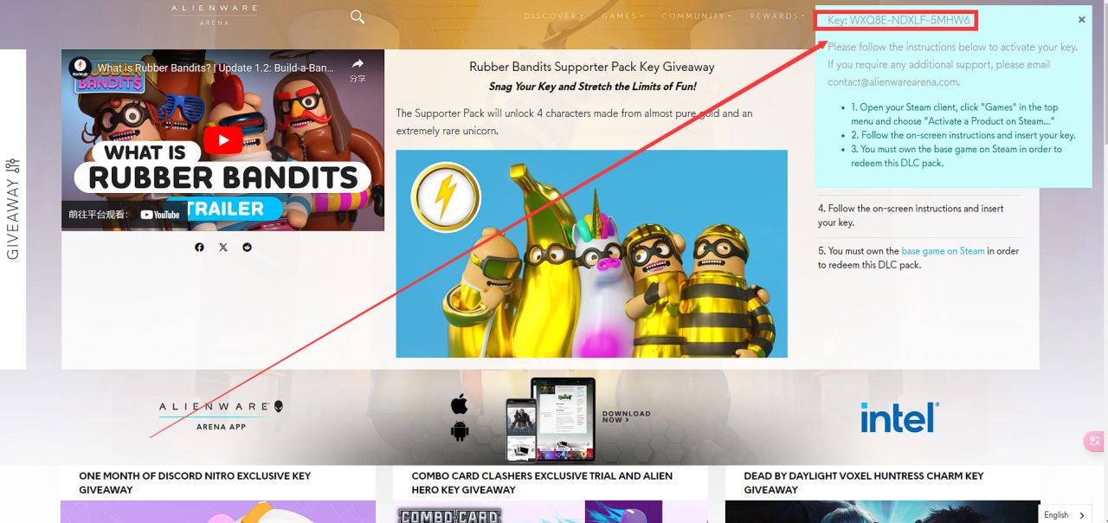Open the search magnifier icon
Viewport: 1108px width, 523px height.
[358, 16]
